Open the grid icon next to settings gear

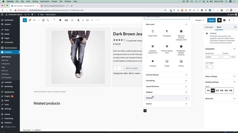click(224, 20)
